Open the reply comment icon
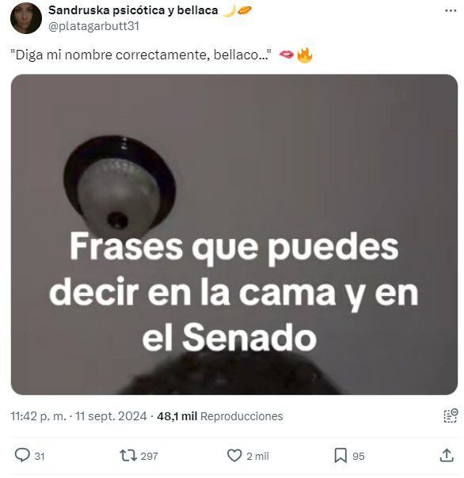The width and height of the screenshot is (464, 478). (22, 456)
